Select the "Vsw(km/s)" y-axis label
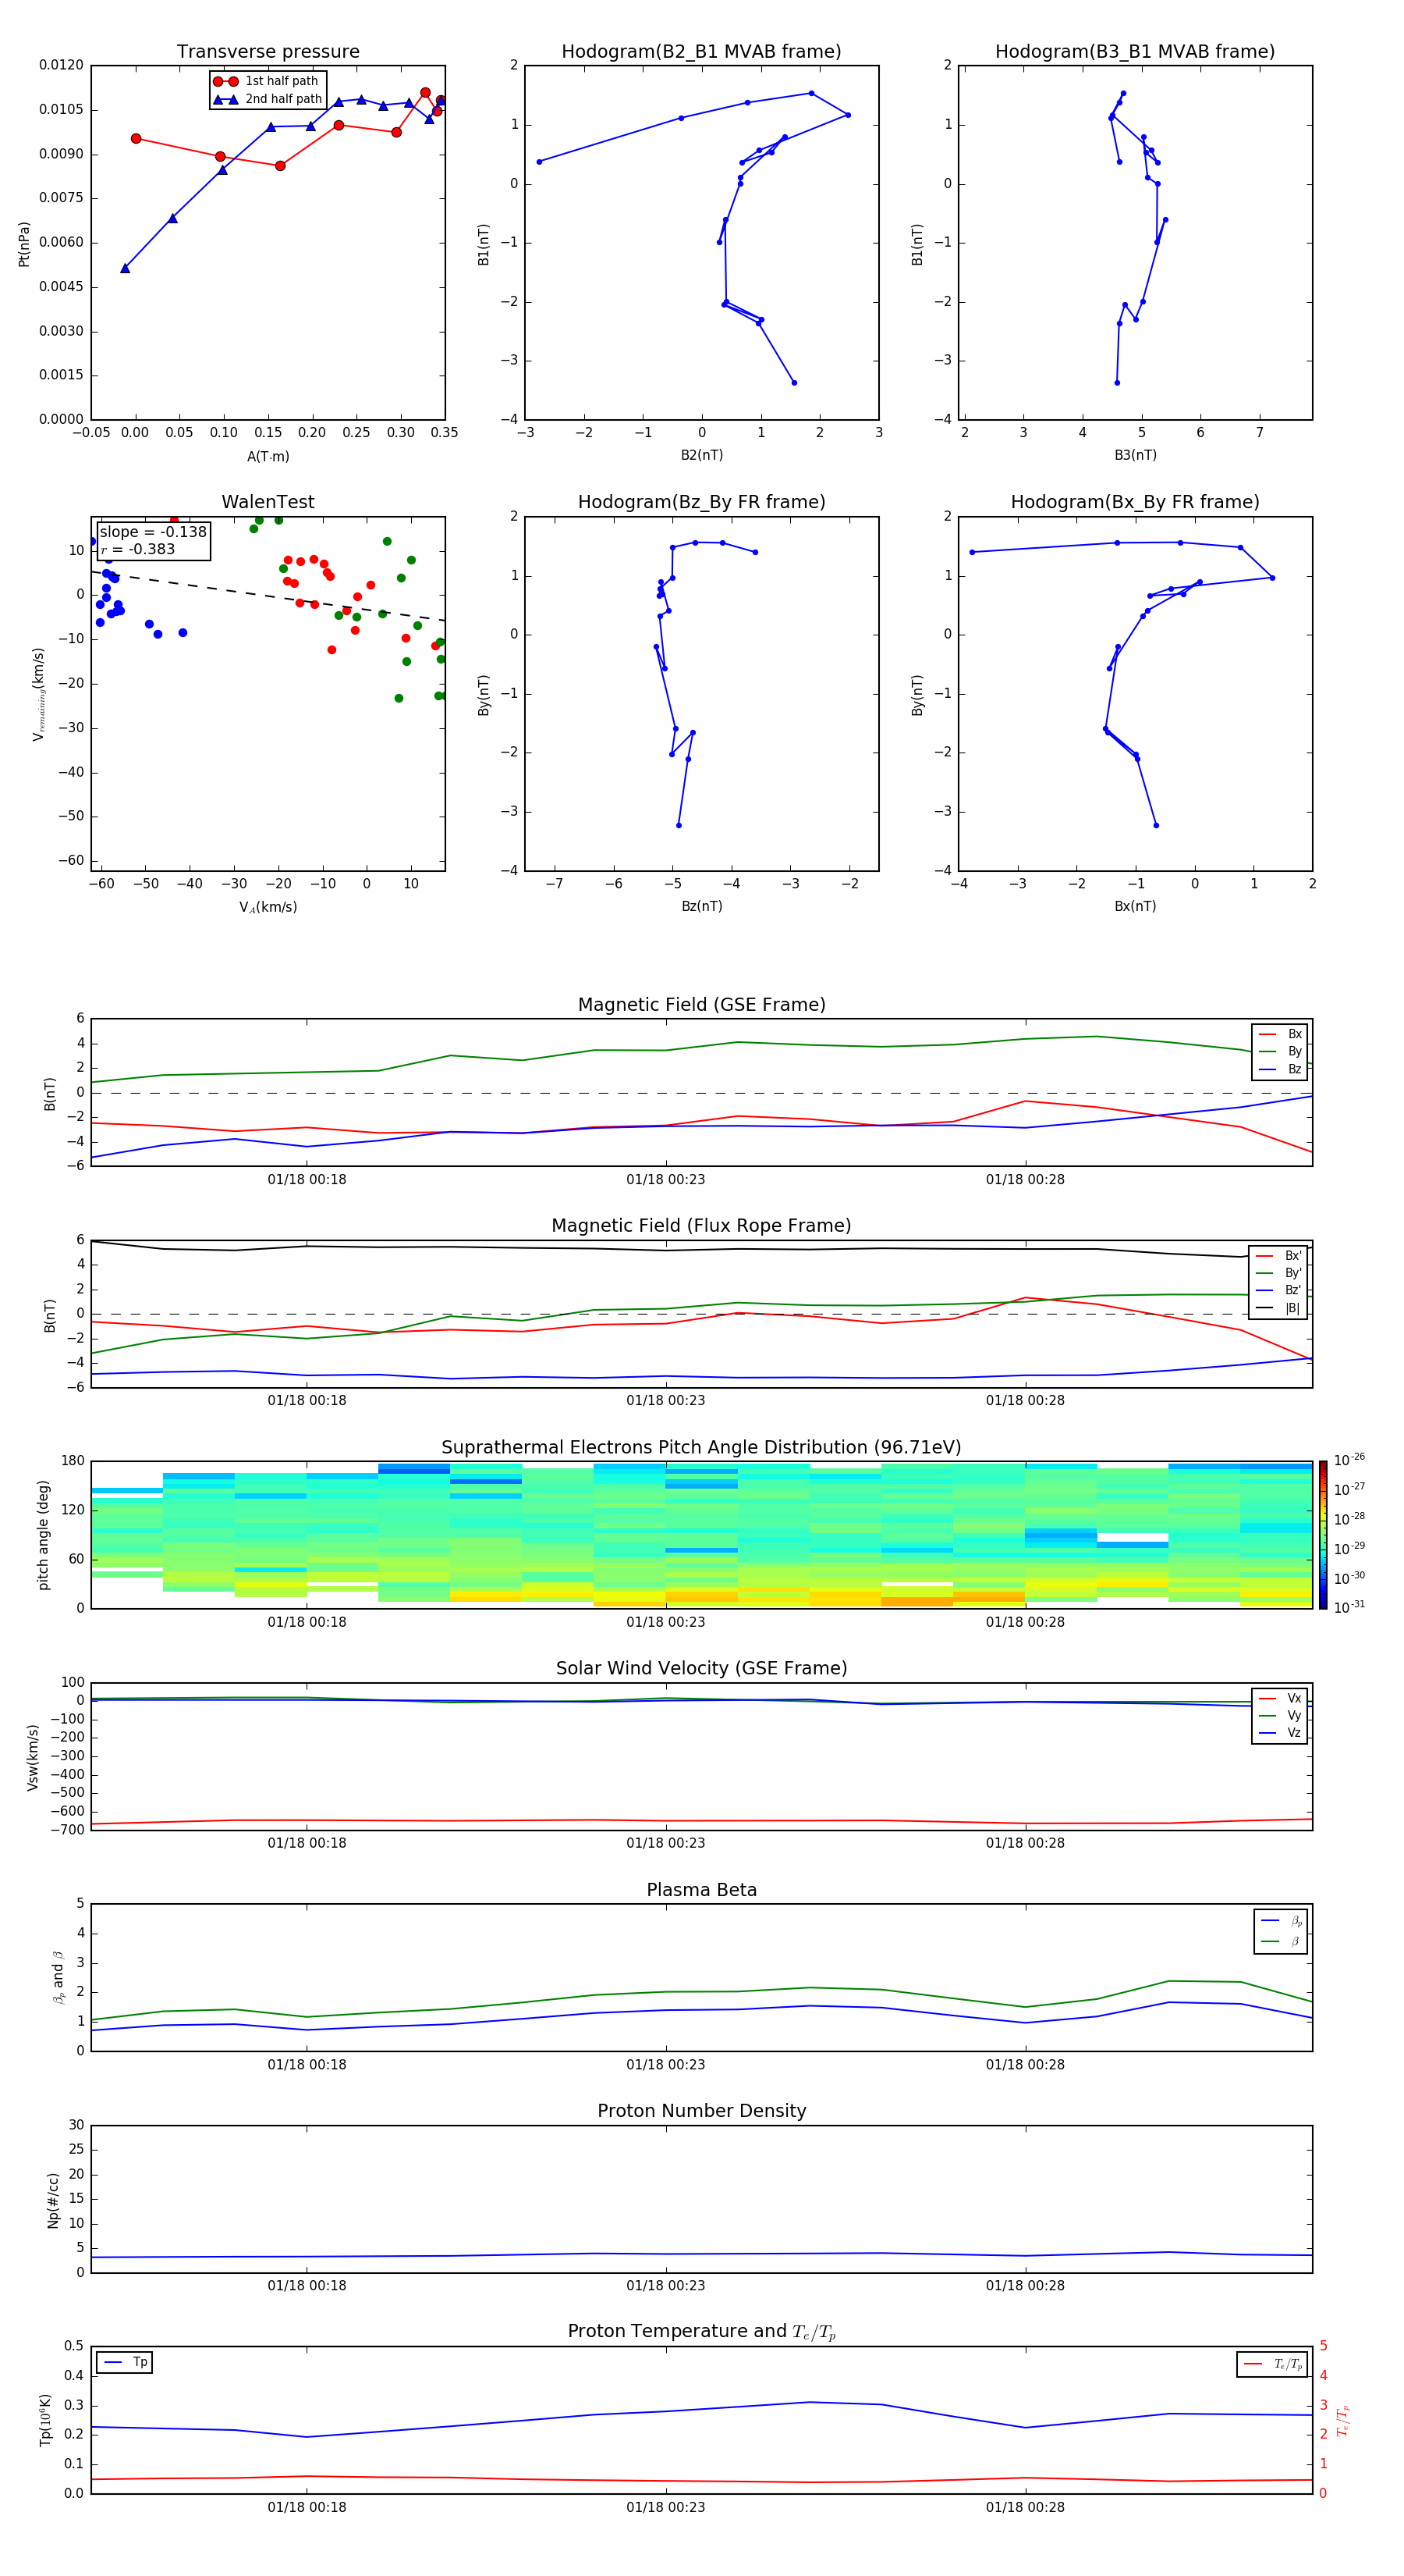The width and height of the screenshot is (1404, 2576). (33, 1757)
